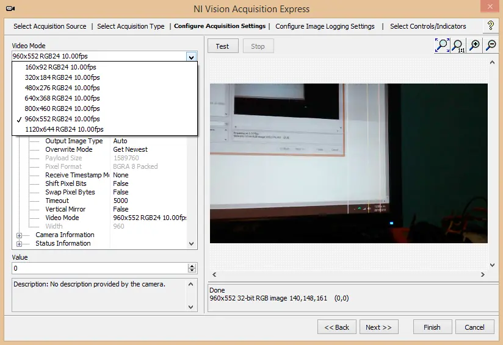Select the Timeout attribute
503x345 pixels.
(57, 201)
